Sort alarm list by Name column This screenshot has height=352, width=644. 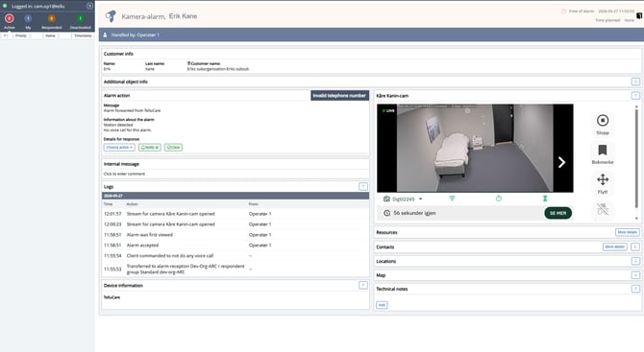50,35
